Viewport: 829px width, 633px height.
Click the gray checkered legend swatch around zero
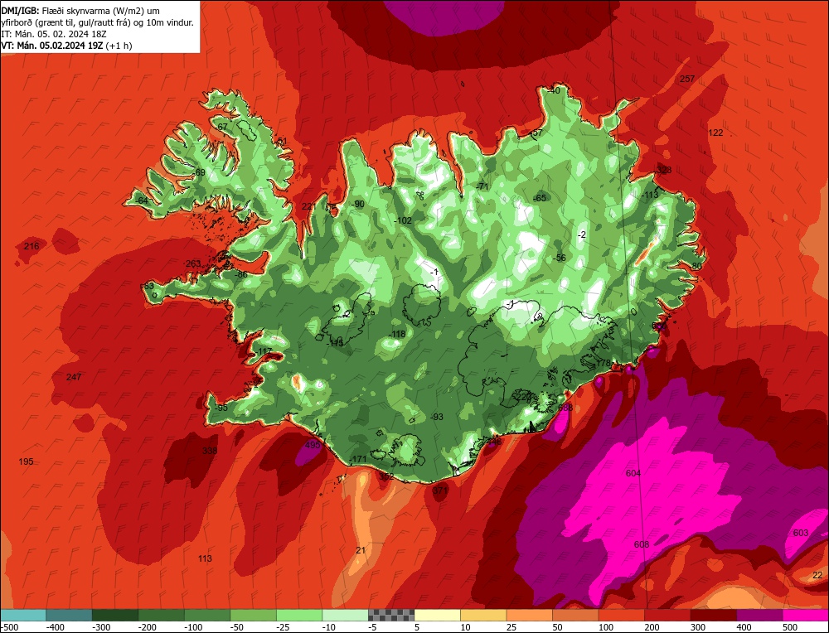click(x=391, y=615)
